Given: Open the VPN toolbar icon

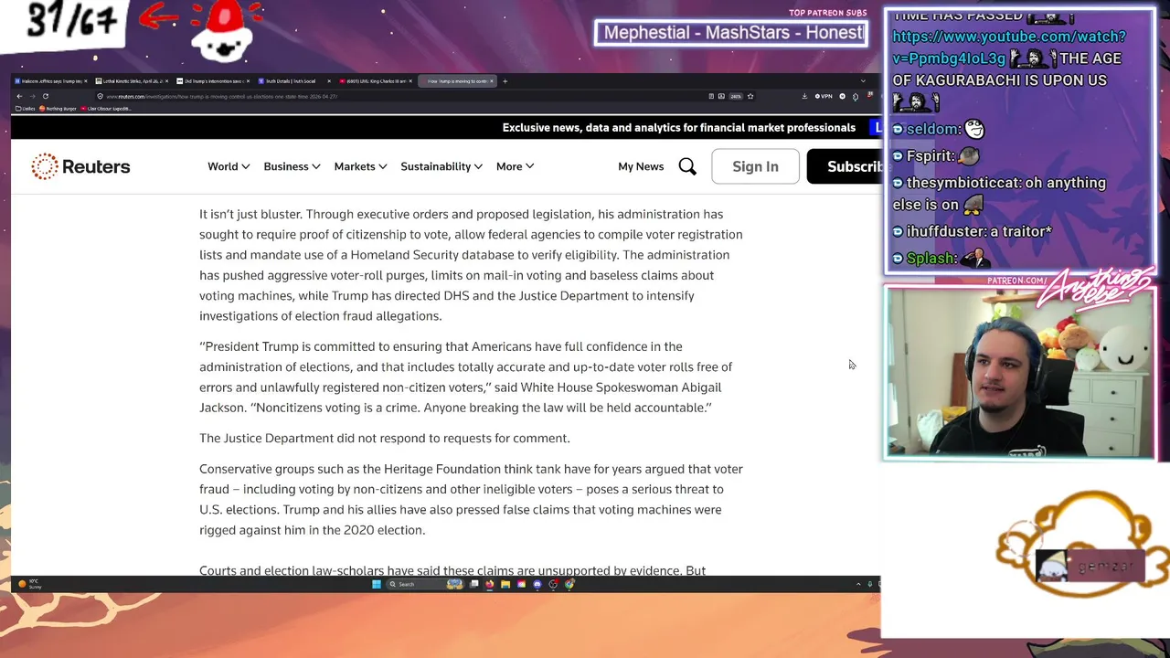Looking at the screenshot, I should 824,96.
